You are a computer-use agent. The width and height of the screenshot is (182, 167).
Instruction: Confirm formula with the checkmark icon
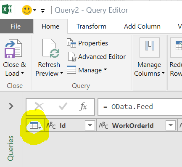point(63,106)
